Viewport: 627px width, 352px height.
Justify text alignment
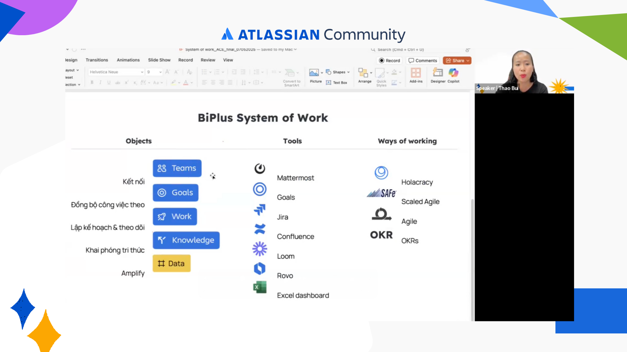tap(230, 82)
